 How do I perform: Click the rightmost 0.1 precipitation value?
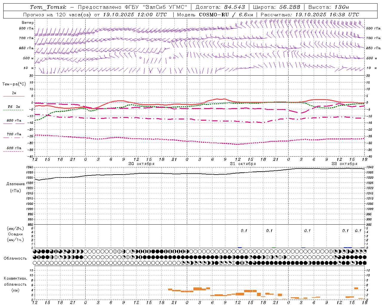click(358, 231)
